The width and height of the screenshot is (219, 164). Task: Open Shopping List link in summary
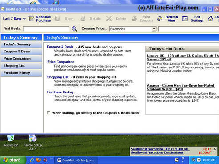pos(58,77)
